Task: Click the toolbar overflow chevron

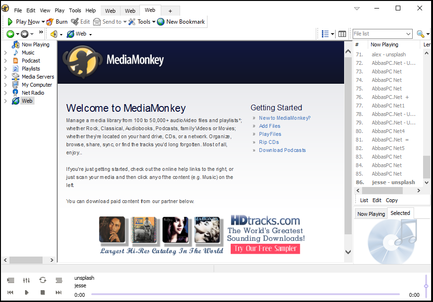Action: (41, 32)
